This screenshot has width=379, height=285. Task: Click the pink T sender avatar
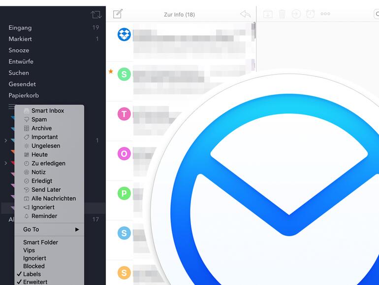coord(124,114)
